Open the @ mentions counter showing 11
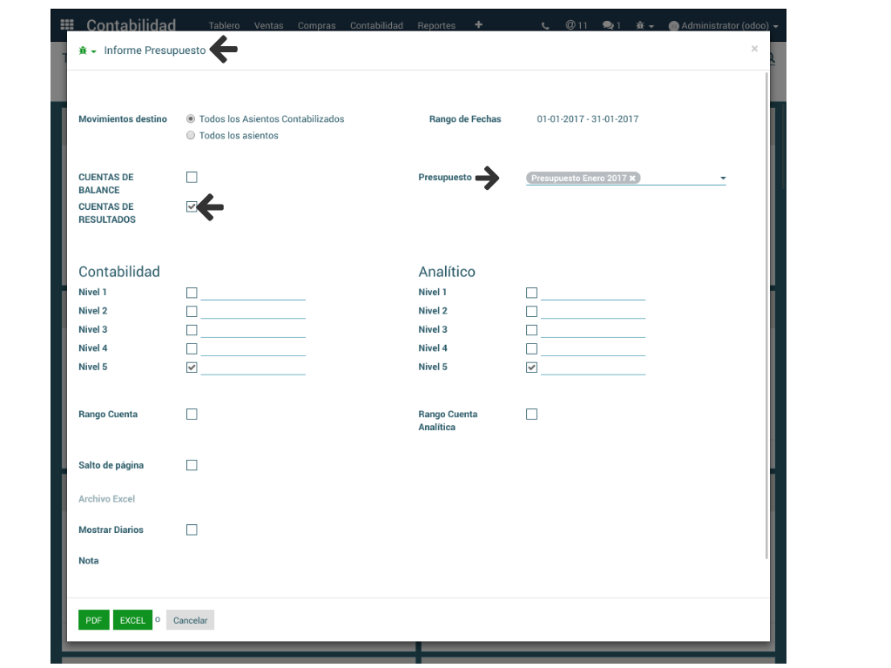The image size is (891, 668). 576,25
